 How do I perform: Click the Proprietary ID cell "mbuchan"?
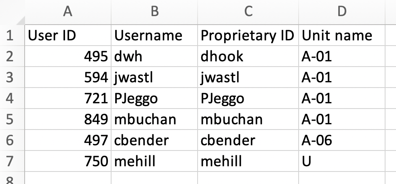point(248,119)
